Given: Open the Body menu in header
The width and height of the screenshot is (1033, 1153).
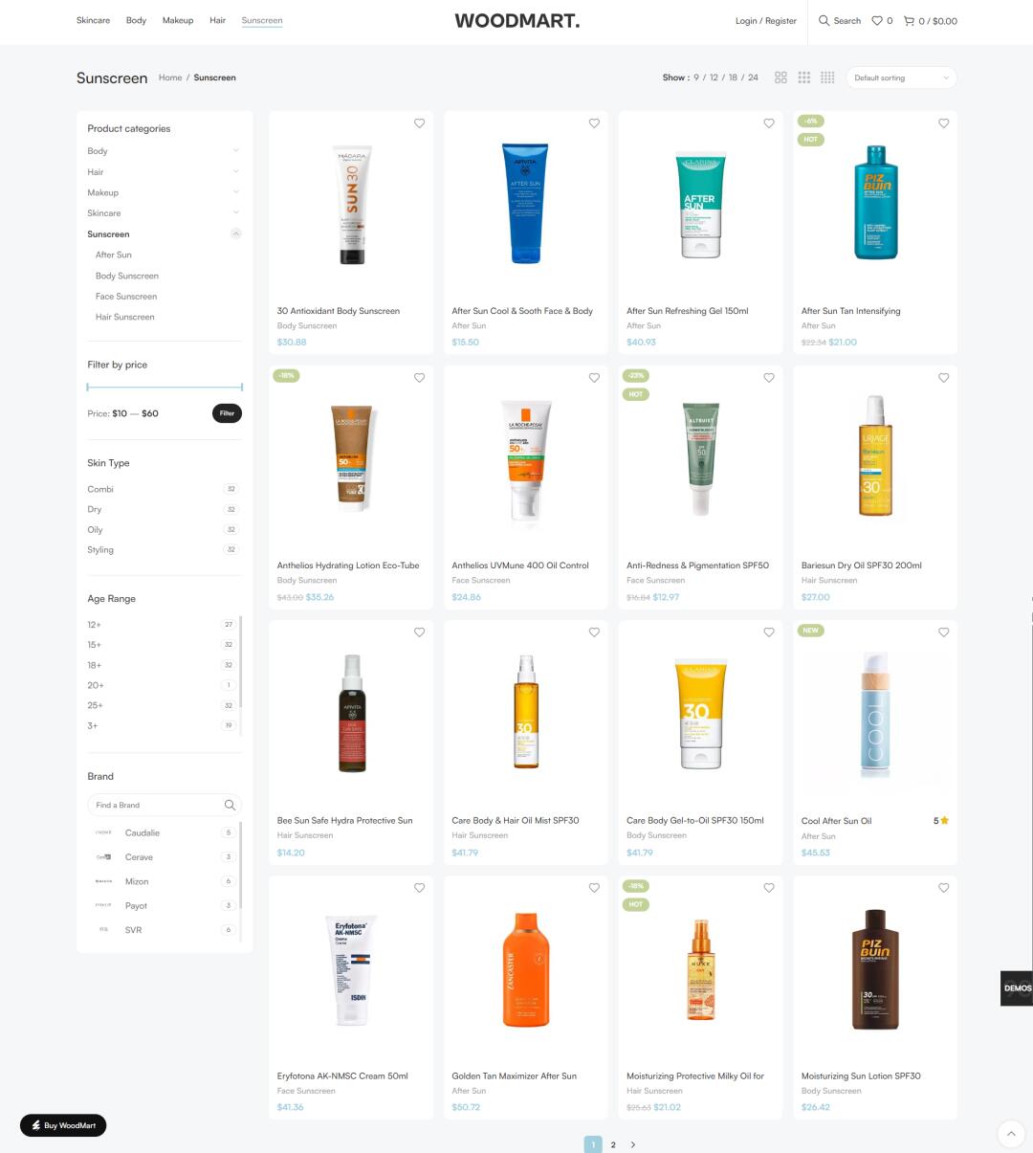Looking at the screenshot, I should point(136,20).
